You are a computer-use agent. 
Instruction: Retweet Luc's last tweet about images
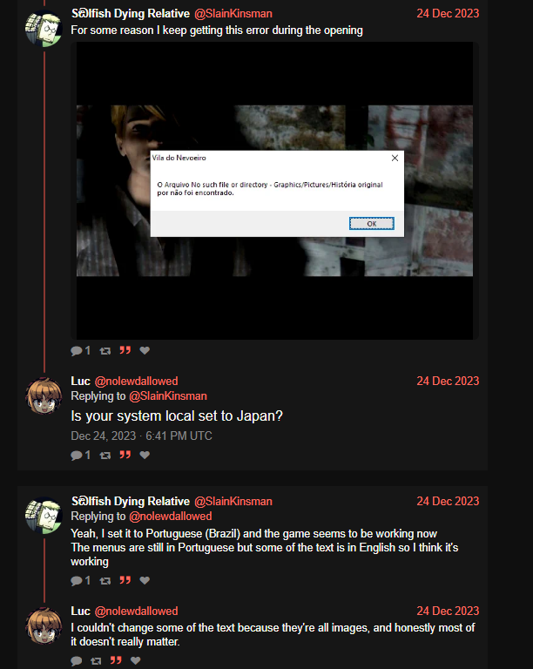pos(96,660)
